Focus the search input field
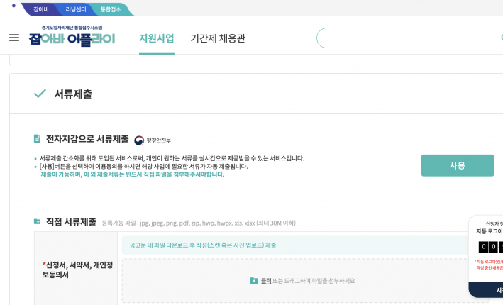This screenshot has height=305, width=503. coord(409,38)
